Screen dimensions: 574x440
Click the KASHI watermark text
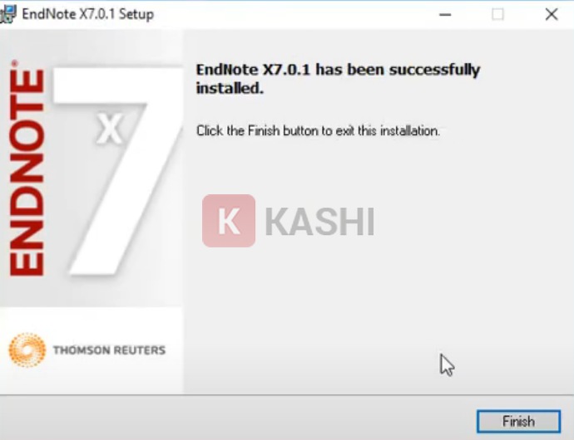tap(319, 222)
